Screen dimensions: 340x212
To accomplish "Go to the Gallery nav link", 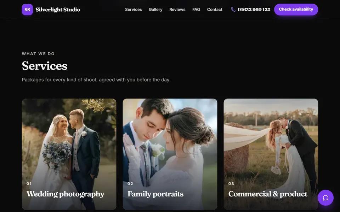I will [x=155, y=10].
